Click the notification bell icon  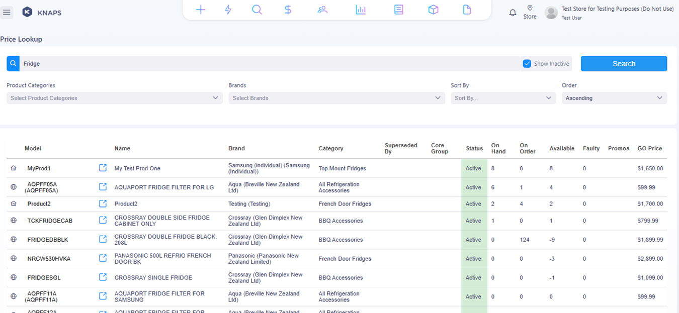click(513, 13)
